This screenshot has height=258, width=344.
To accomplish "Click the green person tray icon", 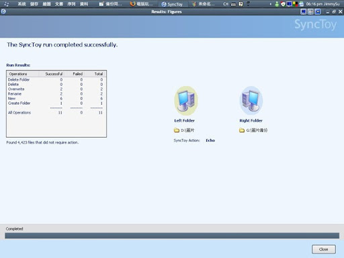I will coord(277,4).
